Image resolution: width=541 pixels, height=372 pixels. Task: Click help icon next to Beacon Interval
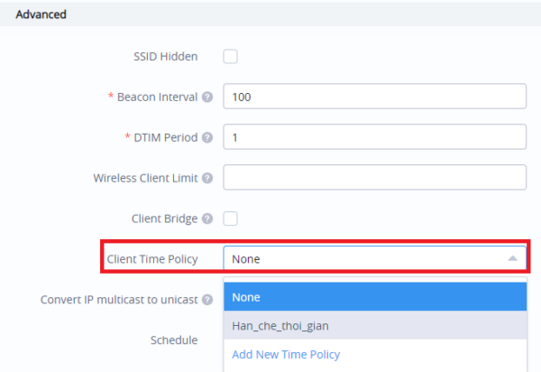coord(207,97)
